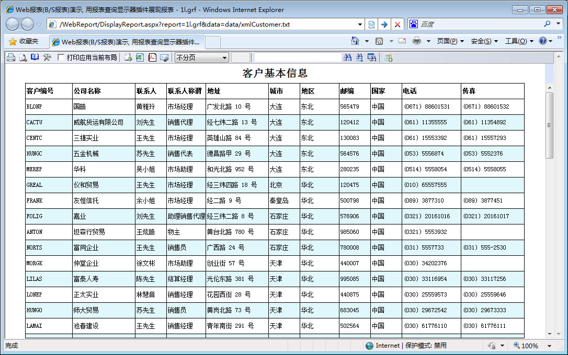
Task: Click the email report icon
Action: coord(164,57)
